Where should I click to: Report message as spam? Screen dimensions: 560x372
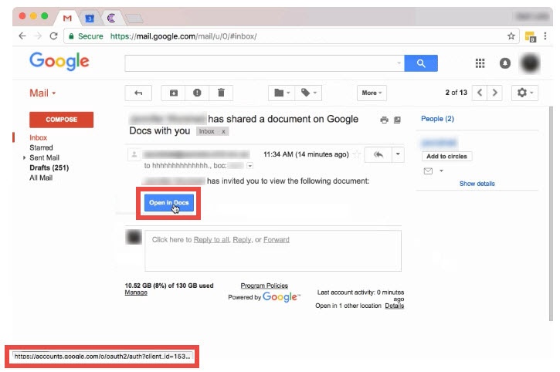tap(197, 93)
